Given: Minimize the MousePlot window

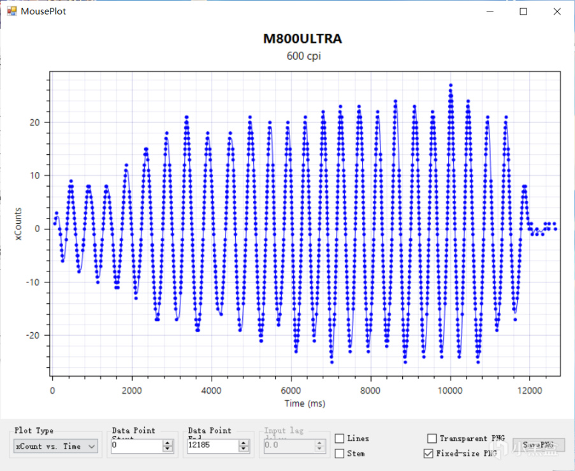Looking at the screenshot, I should pos(490,11).
